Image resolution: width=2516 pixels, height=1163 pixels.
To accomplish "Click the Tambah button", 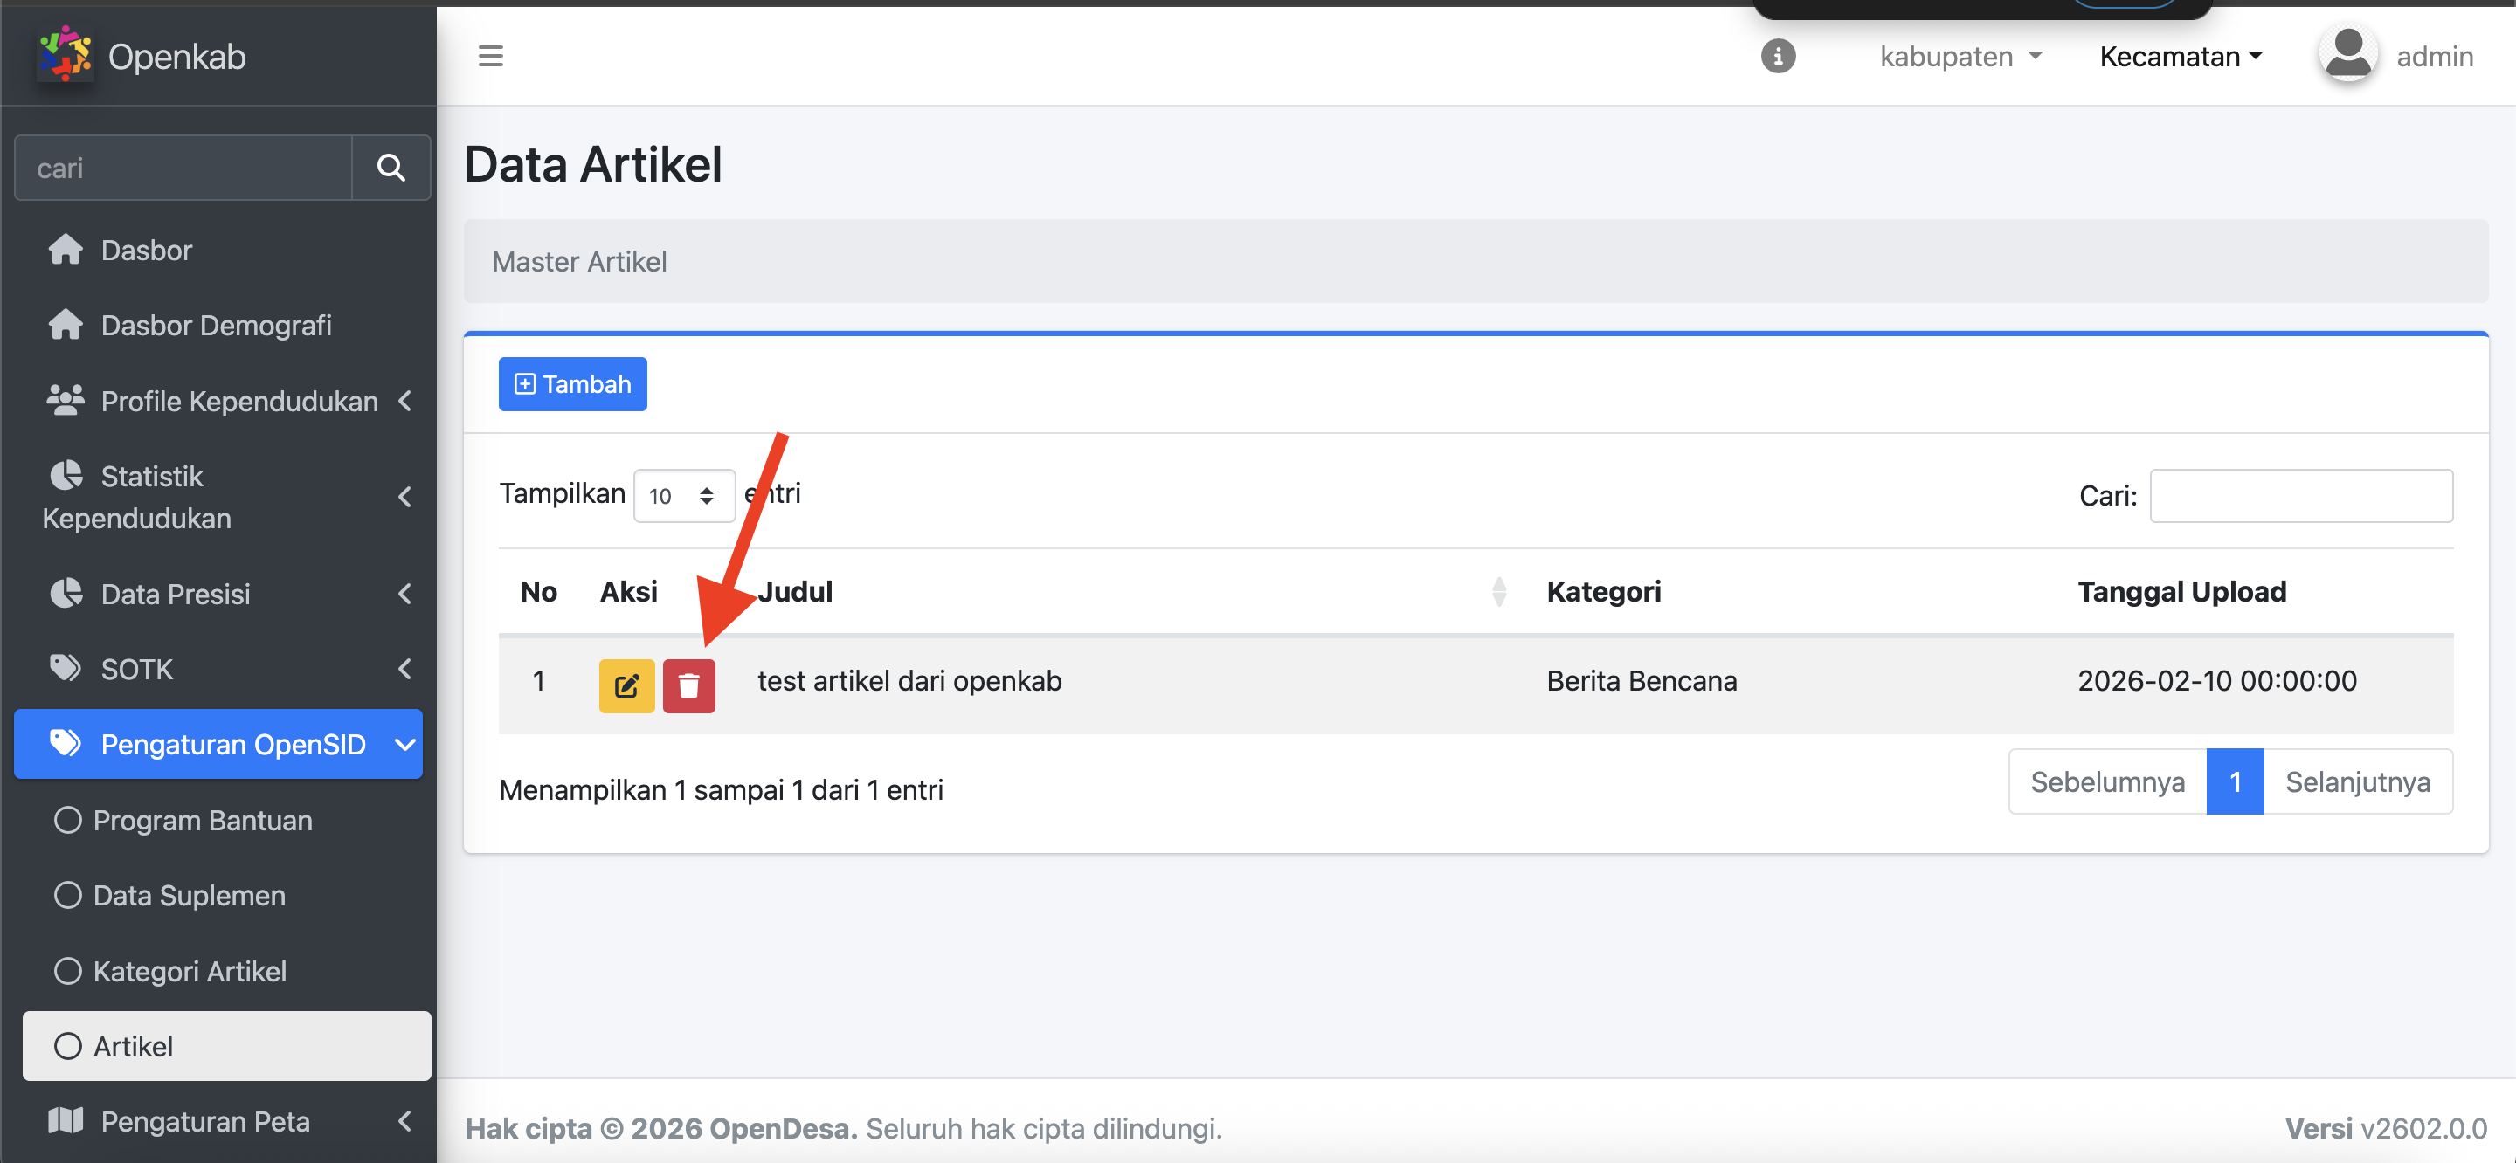I will [572, 384].
